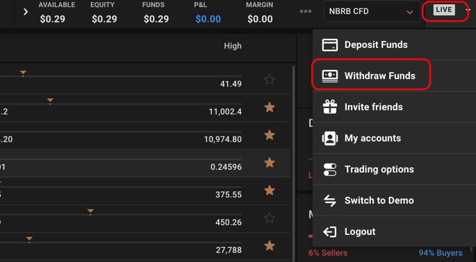Open Trading options menu item
The image size is (476, 262).
click(394, 169)
